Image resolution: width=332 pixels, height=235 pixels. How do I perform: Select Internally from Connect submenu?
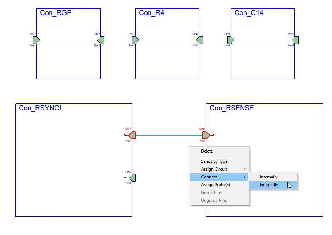[269, 177]
